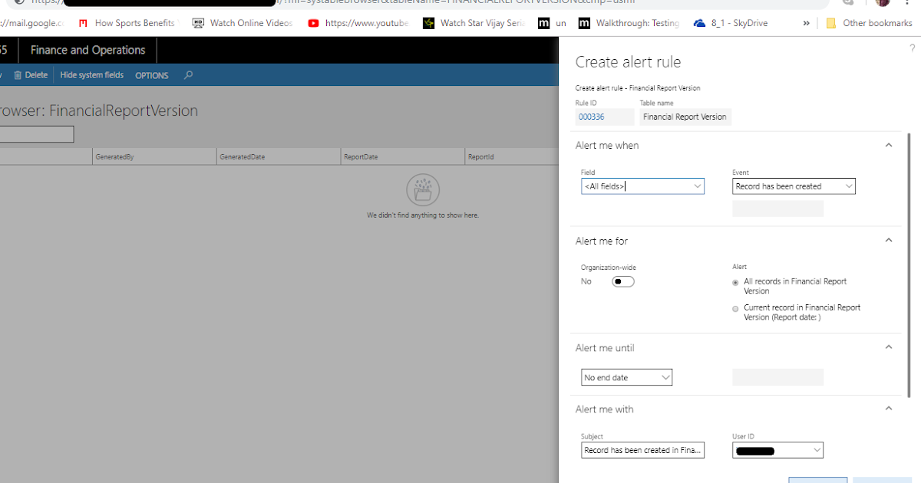Click the browser profile avatar icon
The height and width of the screenshot is (483, 921).
[x=882, y=5]
